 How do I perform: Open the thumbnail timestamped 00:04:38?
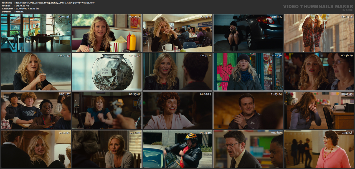[36, 33]
